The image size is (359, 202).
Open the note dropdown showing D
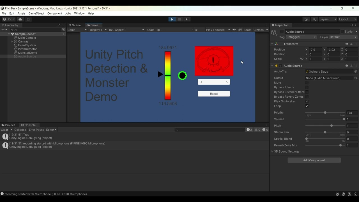coord(214,82)
